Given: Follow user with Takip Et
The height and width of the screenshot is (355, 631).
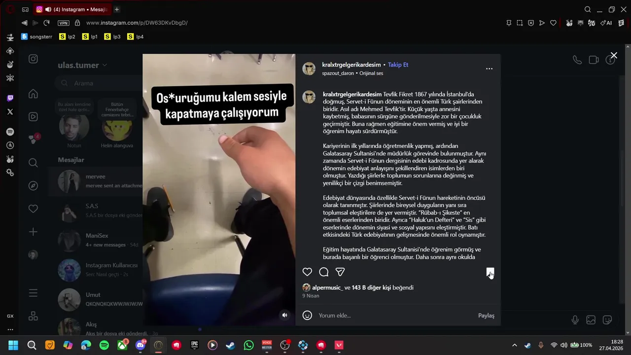Looking at the screenshot, I should (x=398, y=65).
